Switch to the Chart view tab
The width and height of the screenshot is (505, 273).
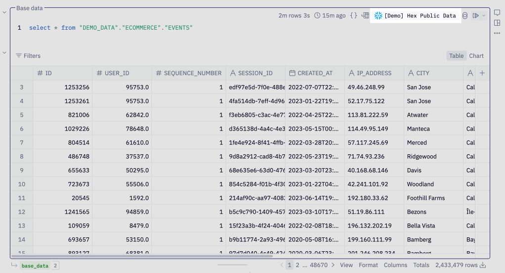click(476, 56)
